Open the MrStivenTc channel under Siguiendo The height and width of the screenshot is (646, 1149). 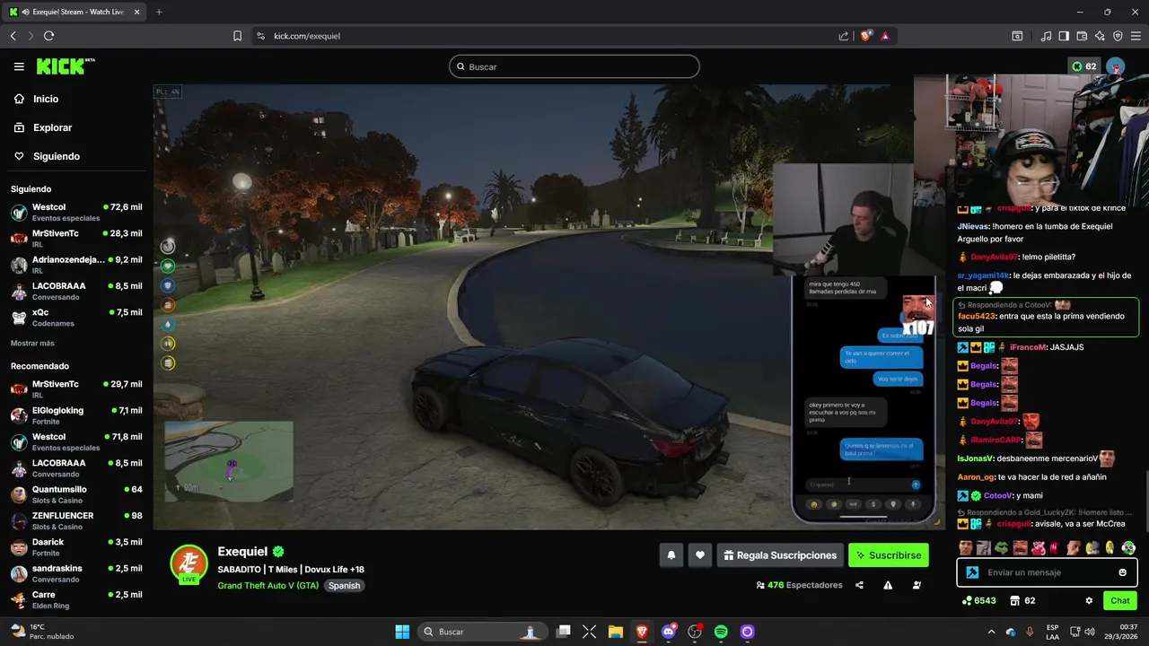click(75, 239)
